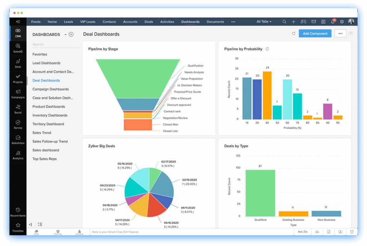Click the alarm clock icon in bottom bar
The height and width of the screenshot is (246, 367).
pyautogui.click(x=352, y=232)
